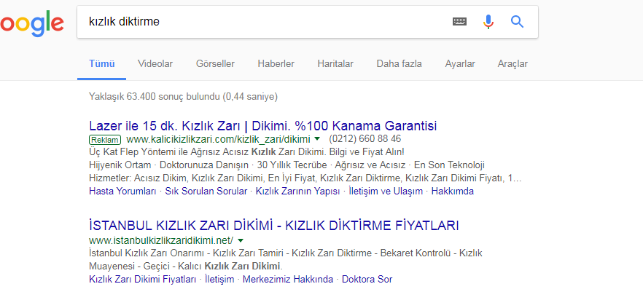The height and width of the screenshot is (300, 643).
Task: Click the 'Üç Kat Flep Yöntemi' ad description
Action: [x=246, y=152]
